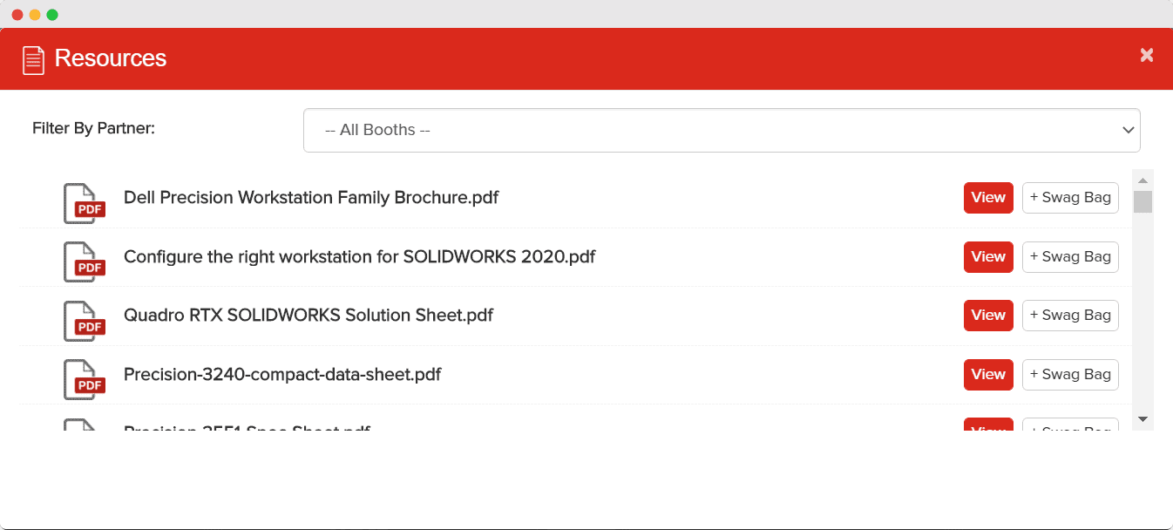Open the Filter By Partner booth selector
This screenshot has height=530, width=1173.
(722, 130)
